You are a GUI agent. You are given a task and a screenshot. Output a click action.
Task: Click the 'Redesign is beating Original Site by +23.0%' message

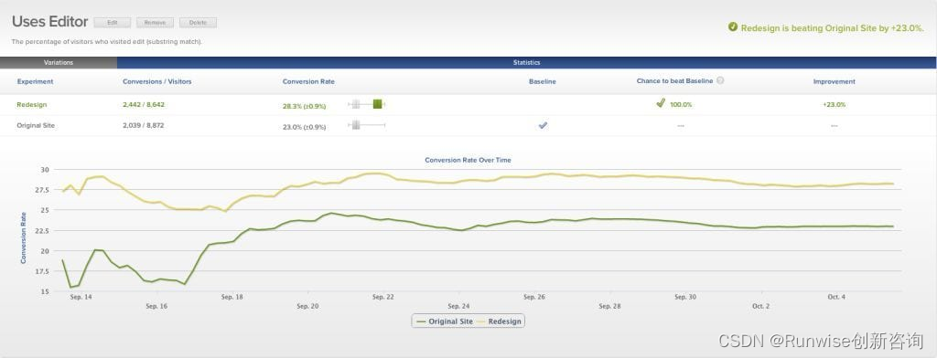[833, 28]
